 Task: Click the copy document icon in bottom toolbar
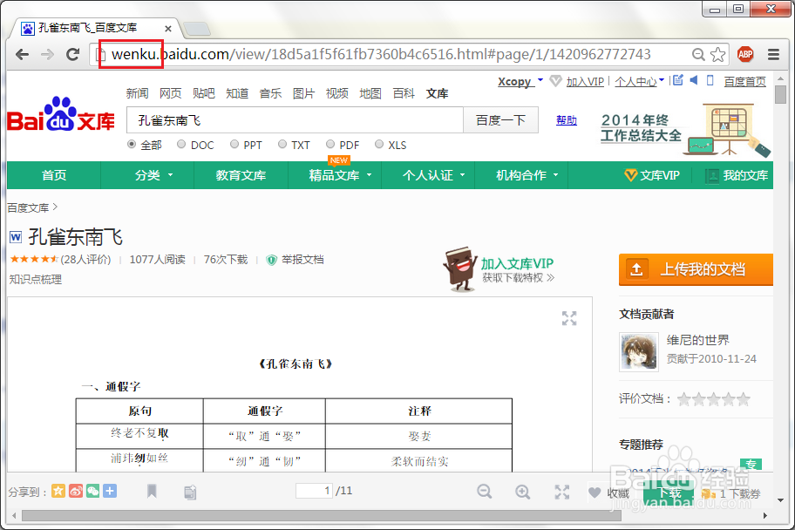[x=190, y=492]
